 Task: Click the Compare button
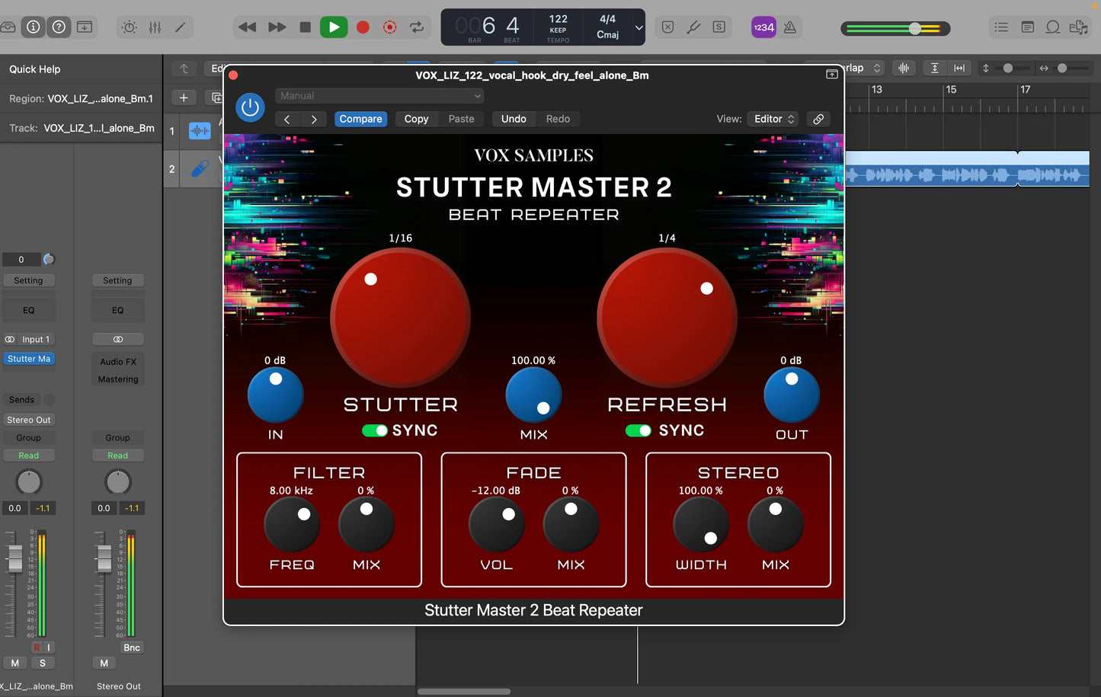point(361,119)
